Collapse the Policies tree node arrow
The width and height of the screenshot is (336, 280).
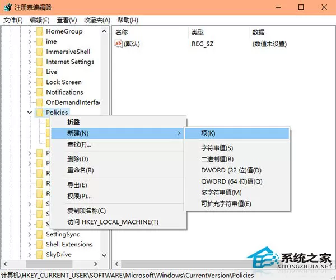(x=30, y=112)
